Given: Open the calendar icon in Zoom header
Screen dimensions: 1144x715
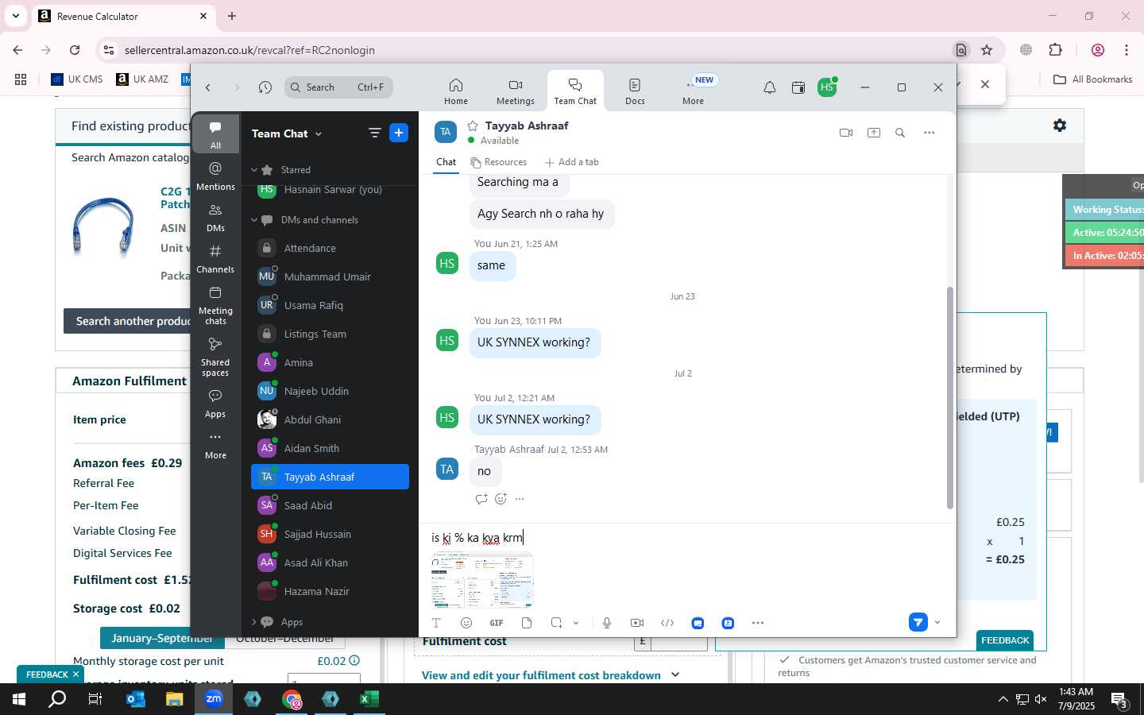Looking at the screenshot, I should click(798, 87).
